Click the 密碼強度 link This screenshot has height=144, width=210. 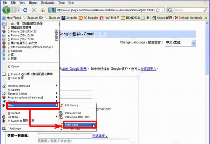pos(100,136)
